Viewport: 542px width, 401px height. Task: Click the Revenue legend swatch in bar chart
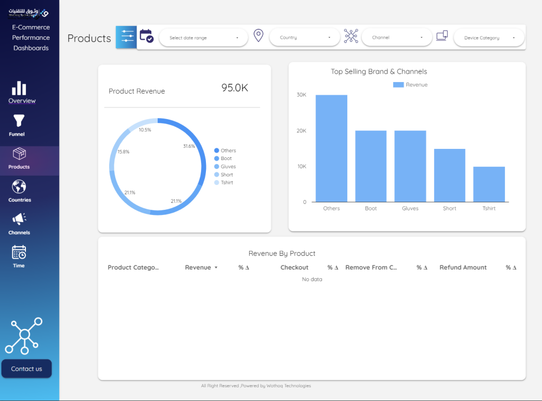pos(398,85)
